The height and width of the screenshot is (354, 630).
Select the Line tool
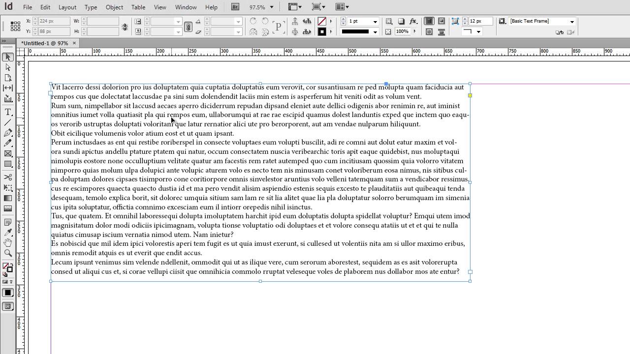pyautogui.click(x=8, y=122)
